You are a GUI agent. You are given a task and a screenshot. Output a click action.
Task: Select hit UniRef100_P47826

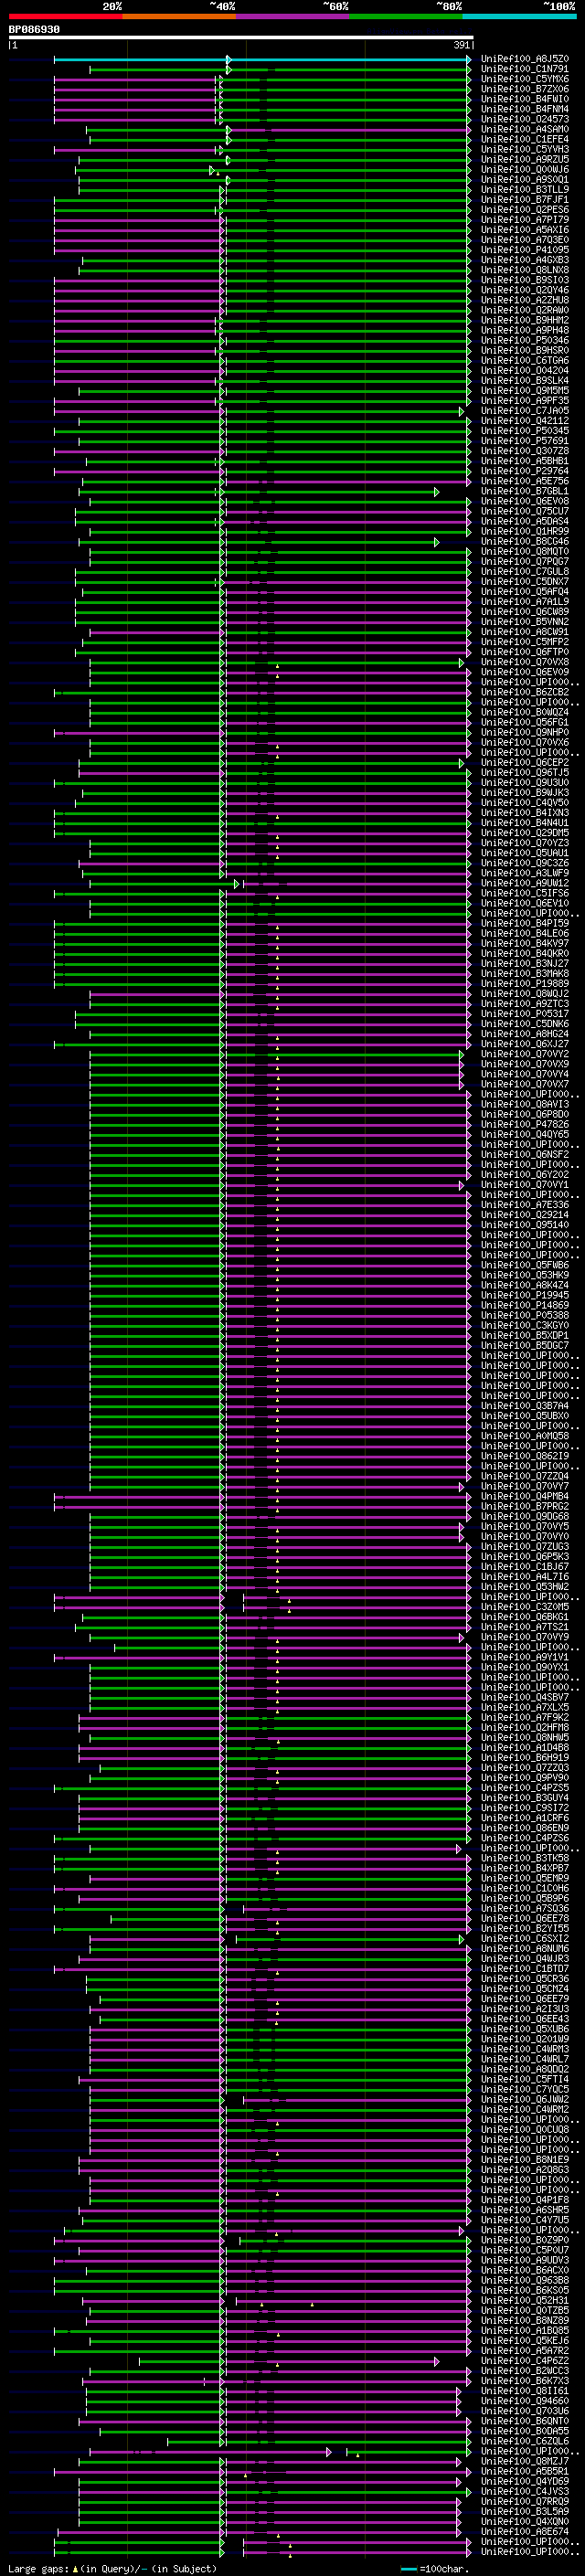coord(525,1125)
